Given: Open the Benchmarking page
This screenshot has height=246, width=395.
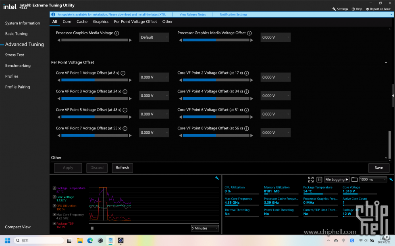Looking at the screenshot, I should tap(18, 66).
